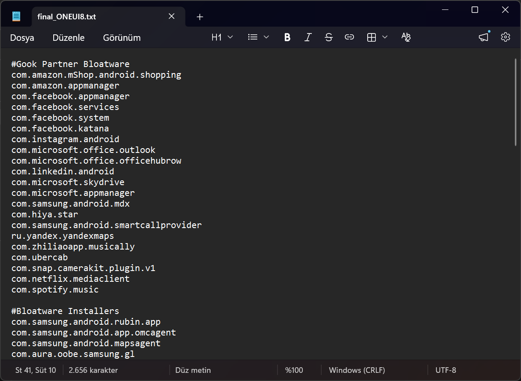
Task: Clear formatting with the Ab icon
Action: pyautogui.click(x=406, y=37)
